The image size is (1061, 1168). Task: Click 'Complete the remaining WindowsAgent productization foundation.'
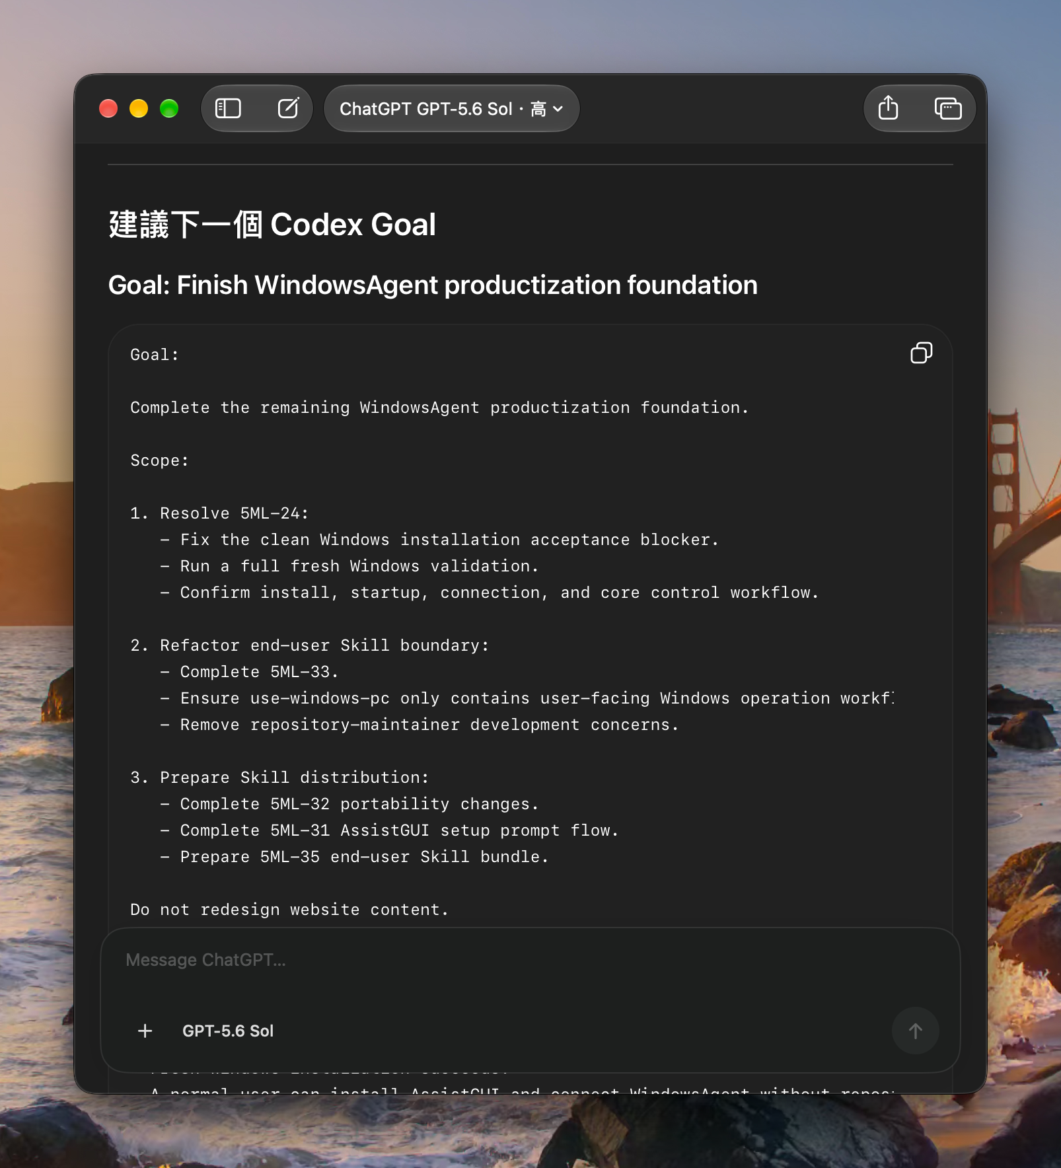[439, 408]
